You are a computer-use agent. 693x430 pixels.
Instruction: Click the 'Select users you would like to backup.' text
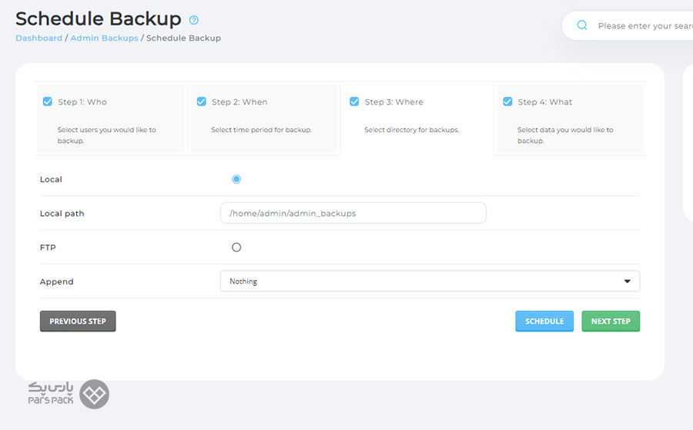click(x=106, y=135)
